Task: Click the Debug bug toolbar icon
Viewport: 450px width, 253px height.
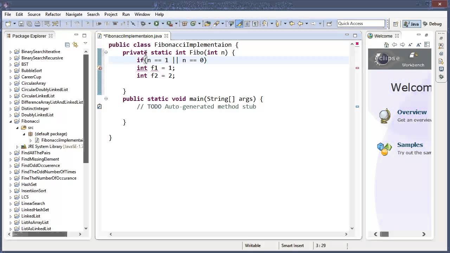Action: pyautogui.click(x=143, y=24)
